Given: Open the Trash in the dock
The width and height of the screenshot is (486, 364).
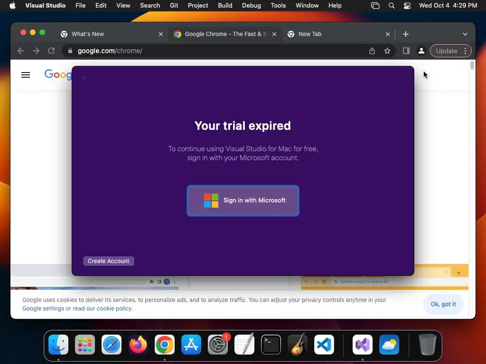Looking at the screenshot, I should pyautogui.click(x=428, y=344).
